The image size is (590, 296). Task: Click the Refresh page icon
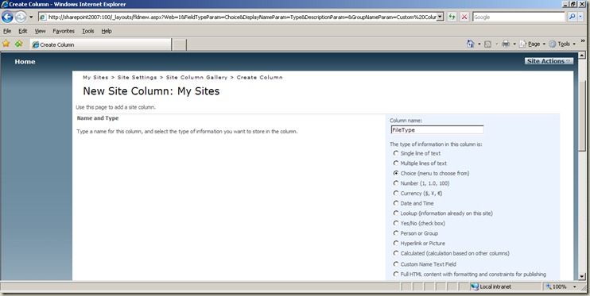click(x=452, y=17)
